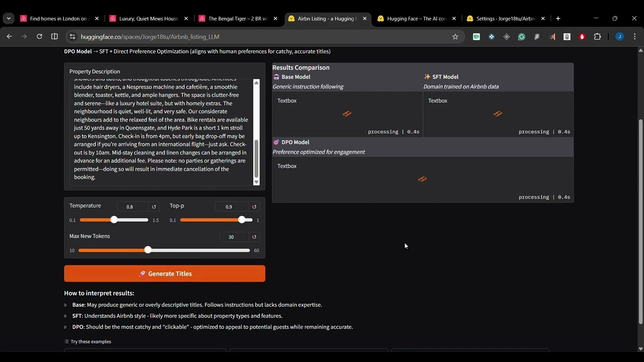View site information in the address bar

72,37
